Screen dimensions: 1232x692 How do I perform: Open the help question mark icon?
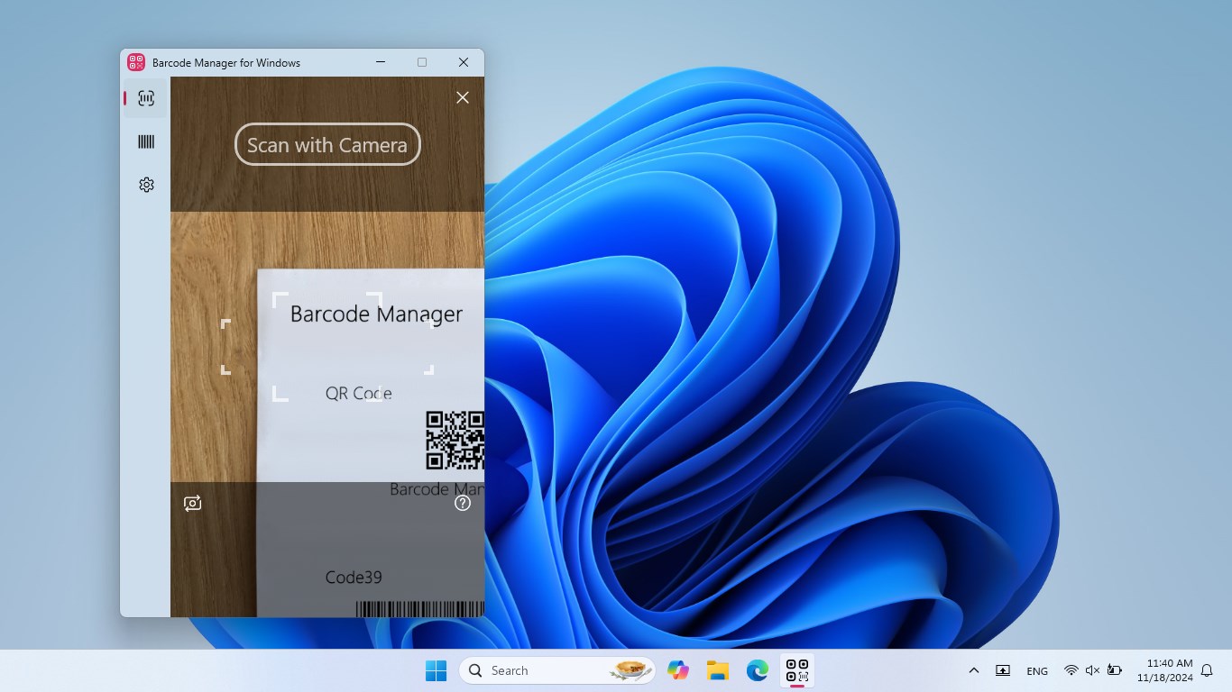tap(463, 504)
